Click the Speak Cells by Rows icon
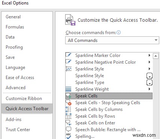Viewport: 160px width, 139px height. click(x=69, y=116)
